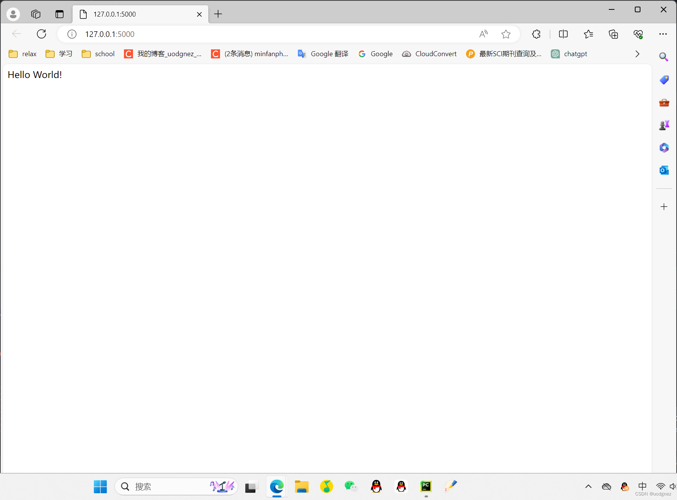Open Google 翻译 bookmark
This screenshot has width=677, height=500.
323,54
